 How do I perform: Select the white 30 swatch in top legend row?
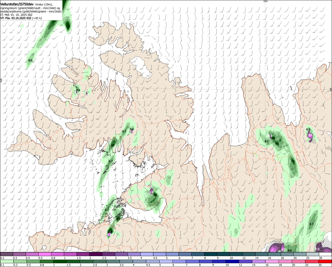coord(325,254)
